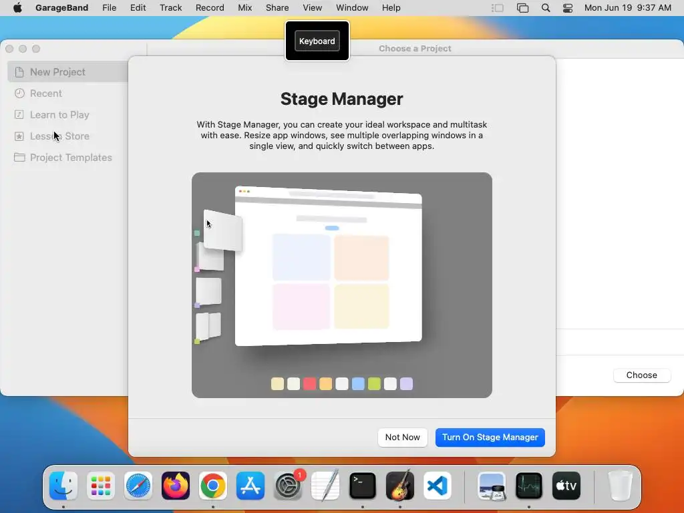Click the Project Templates folder icon
This screenshot has width=684, height=513.
click(19, 158)
